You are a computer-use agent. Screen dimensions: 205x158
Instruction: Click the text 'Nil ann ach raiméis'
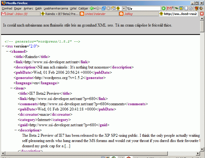click(52, 67)
